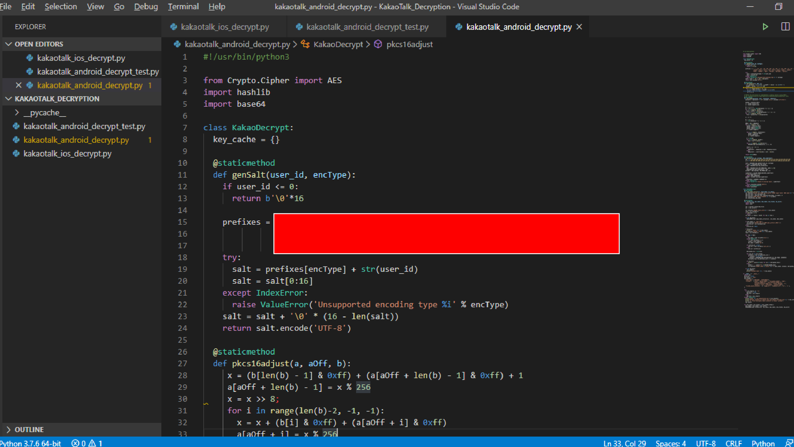Expand the OUTLINE panel

[9, 429]
